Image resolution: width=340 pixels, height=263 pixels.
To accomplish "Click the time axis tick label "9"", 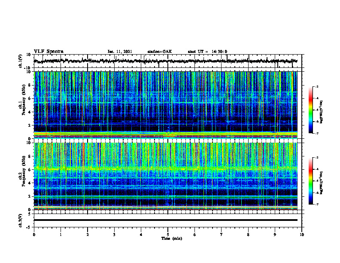I will tap(275, 235).
